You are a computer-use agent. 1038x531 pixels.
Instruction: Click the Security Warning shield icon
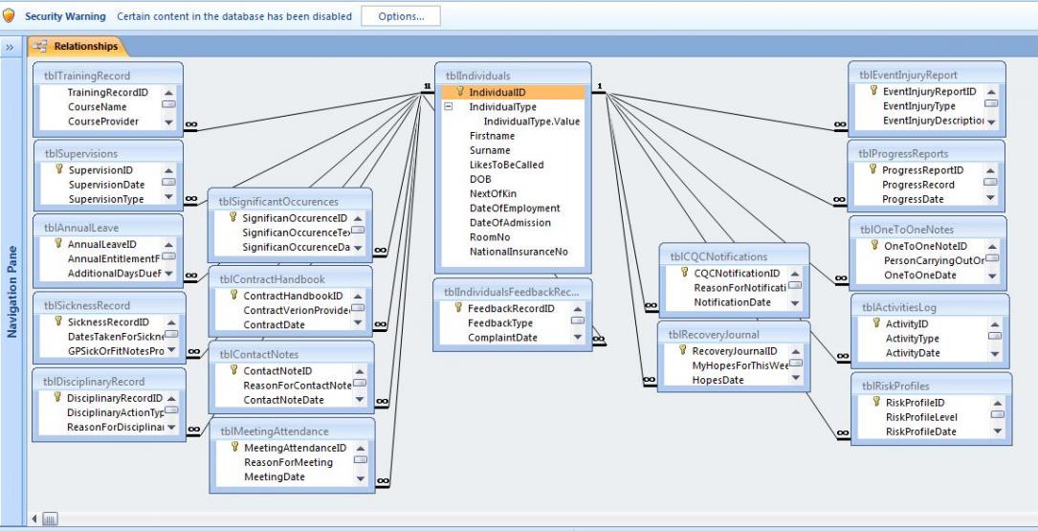[x=9, y=16]
